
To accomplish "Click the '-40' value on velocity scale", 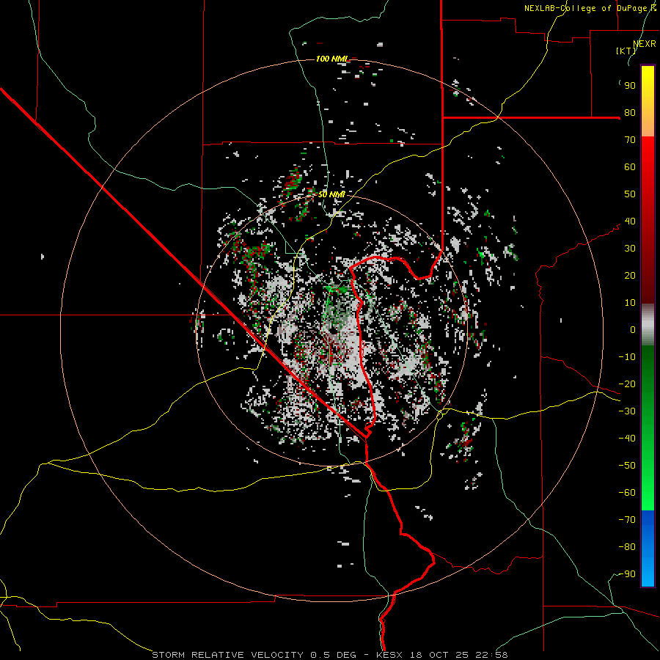I will click(627, 439).
